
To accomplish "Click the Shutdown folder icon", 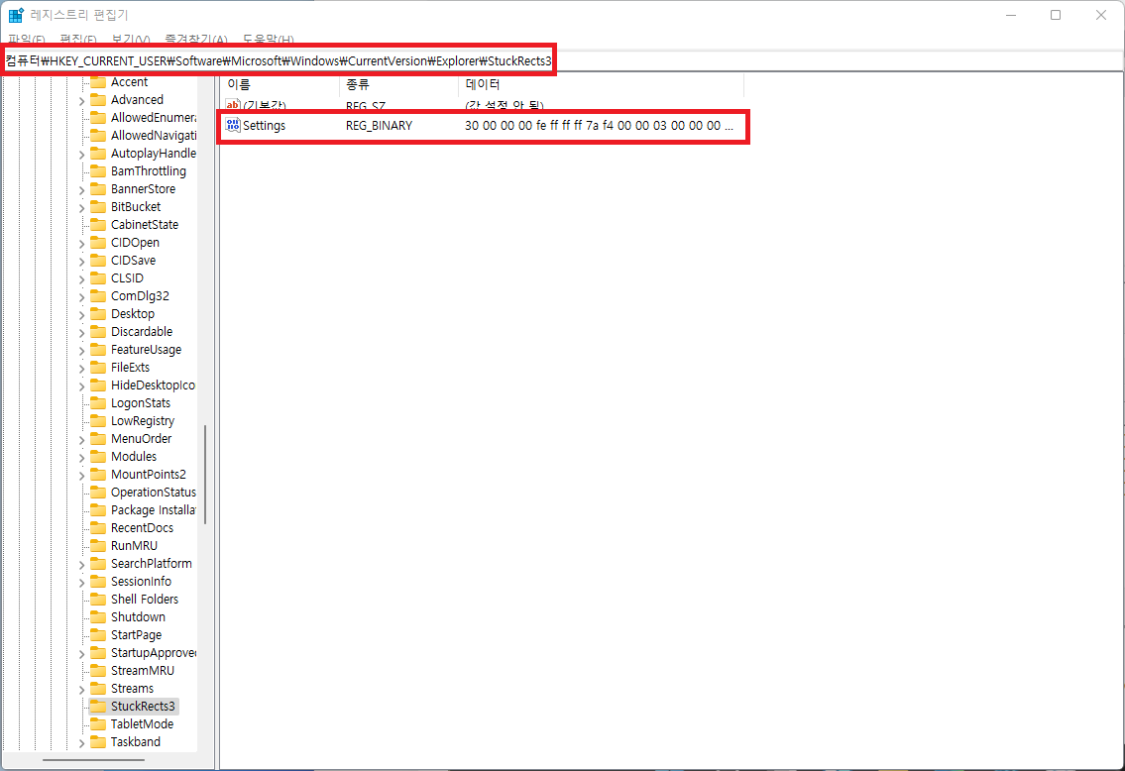I will tap(97, 616).
